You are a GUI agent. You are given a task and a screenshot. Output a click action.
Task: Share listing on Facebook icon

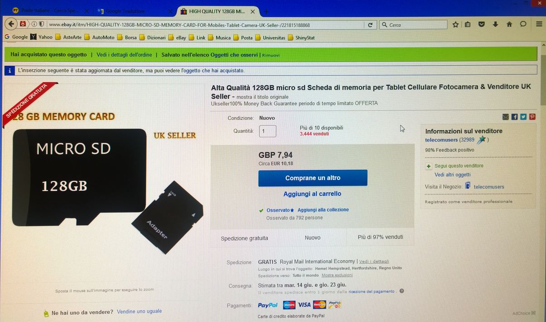[x=514, y=117]
